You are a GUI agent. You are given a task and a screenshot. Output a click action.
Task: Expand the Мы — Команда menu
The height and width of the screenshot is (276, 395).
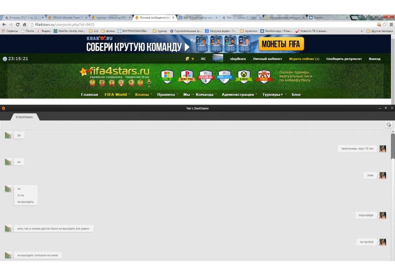point(200,95)
